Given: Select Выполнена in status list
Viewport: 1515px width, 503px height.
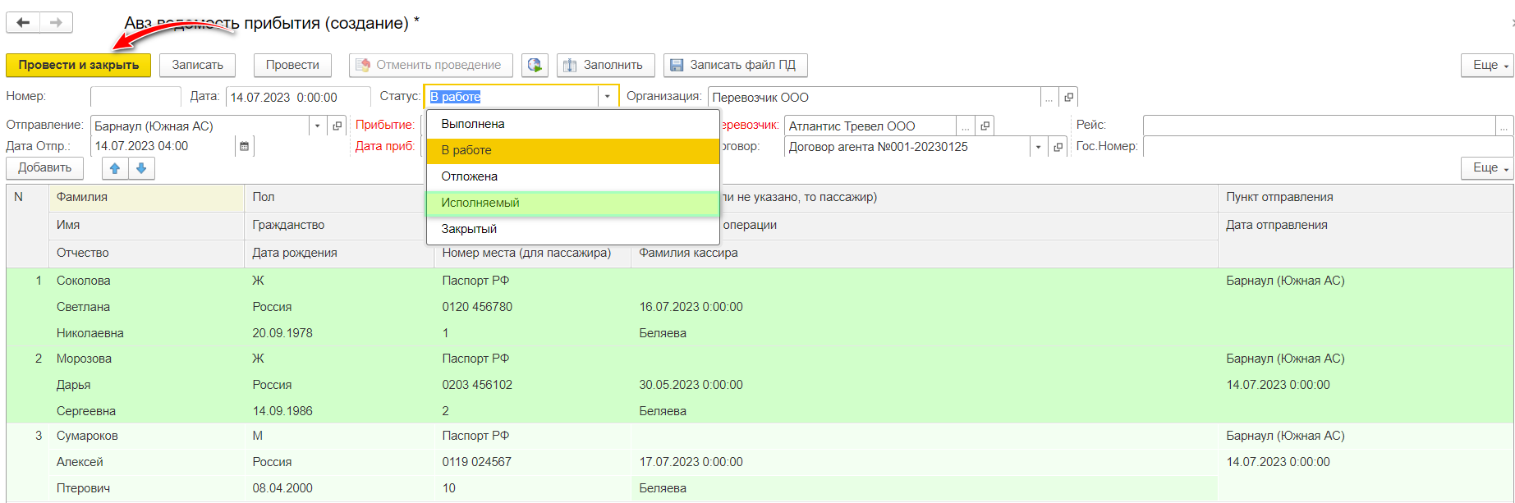Looking at the screenshot, I should (473, 124).
